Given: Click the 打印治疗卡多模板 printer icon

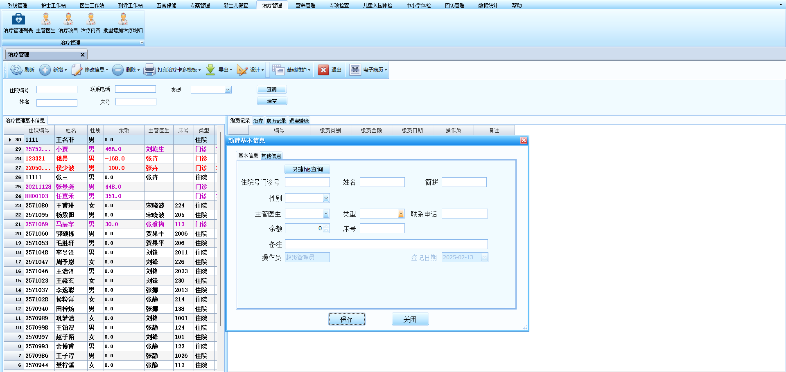Looking at the screenshot, I should click(149, 70).
